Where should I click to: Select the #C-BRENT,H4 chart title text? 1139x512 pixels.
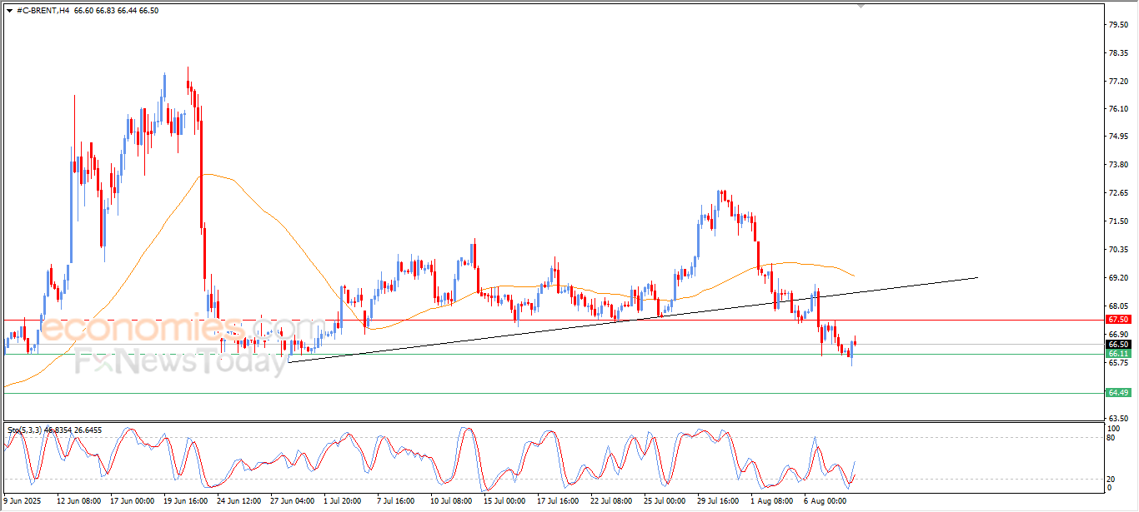coord(43,10)
